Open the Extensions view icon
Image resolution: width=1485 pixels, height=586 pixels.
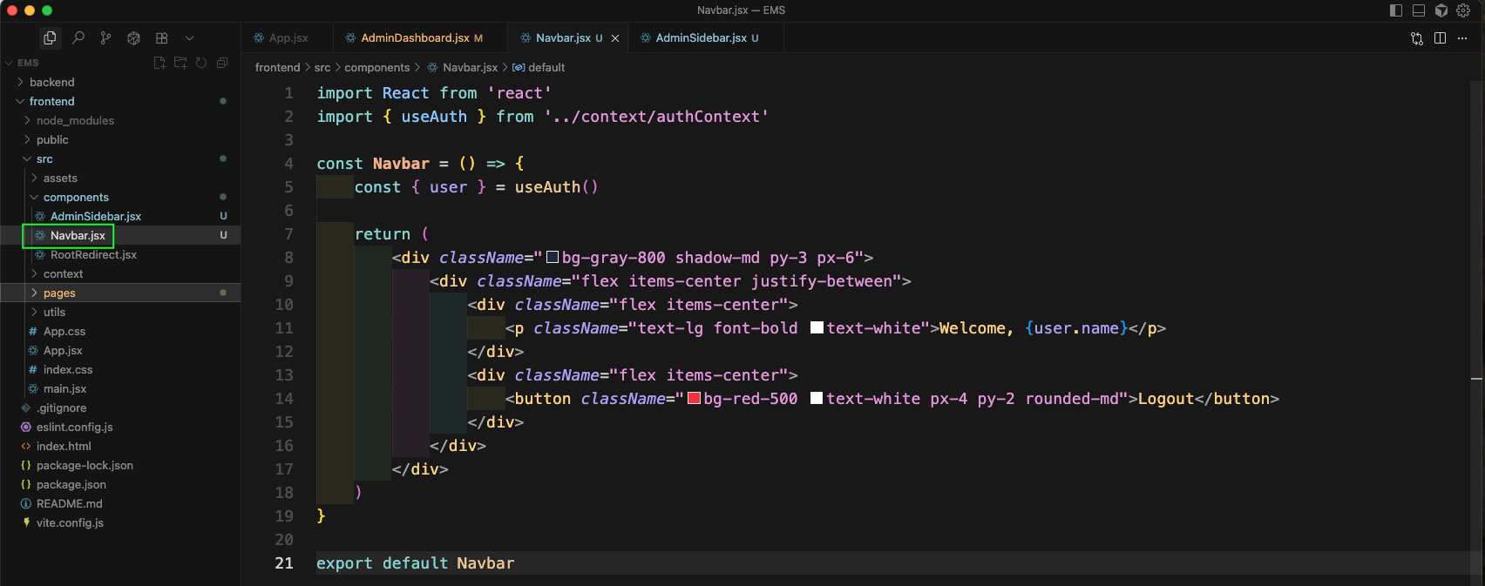(161, 38)
